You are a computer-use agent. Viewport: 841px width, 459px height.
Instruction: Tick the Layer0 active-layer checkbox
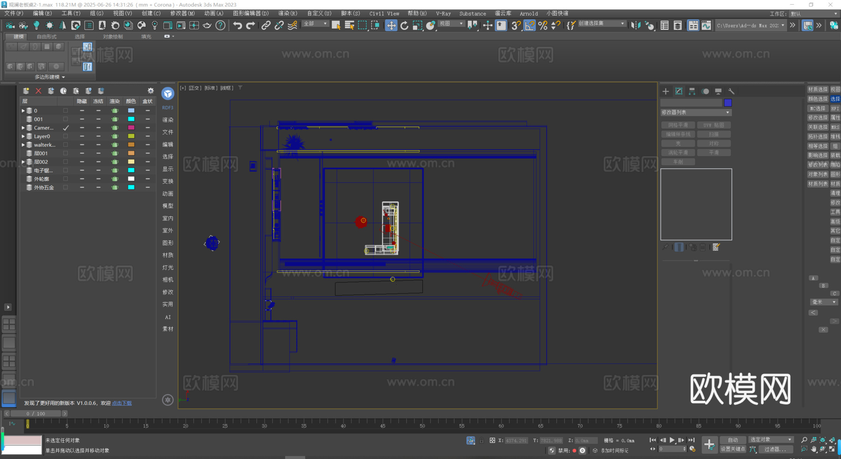point(65,136)
